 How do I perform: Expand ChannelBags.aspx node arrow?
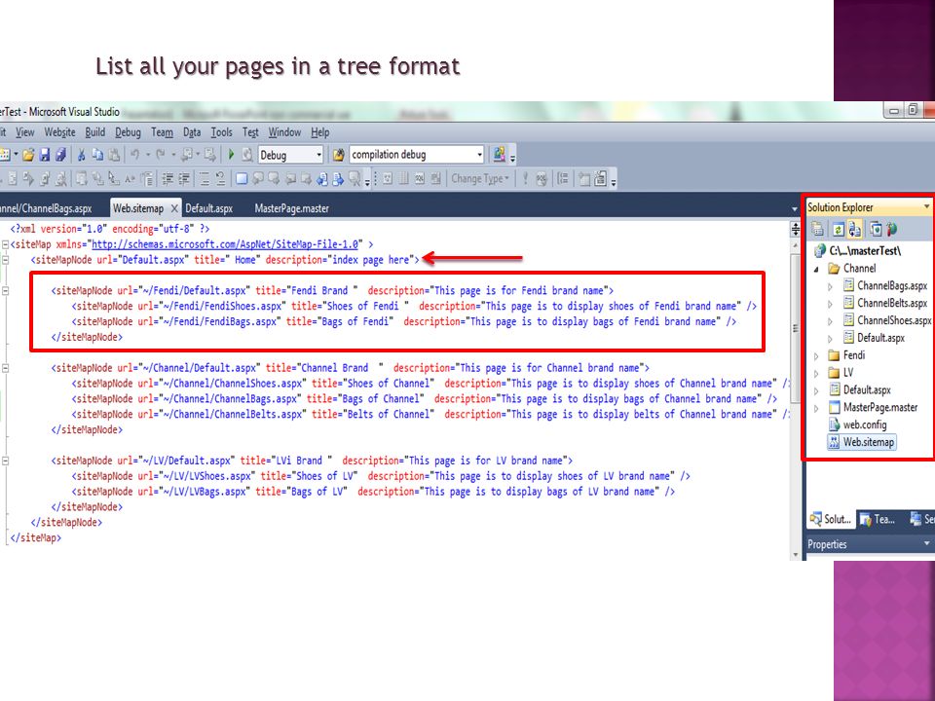(830, 286)
